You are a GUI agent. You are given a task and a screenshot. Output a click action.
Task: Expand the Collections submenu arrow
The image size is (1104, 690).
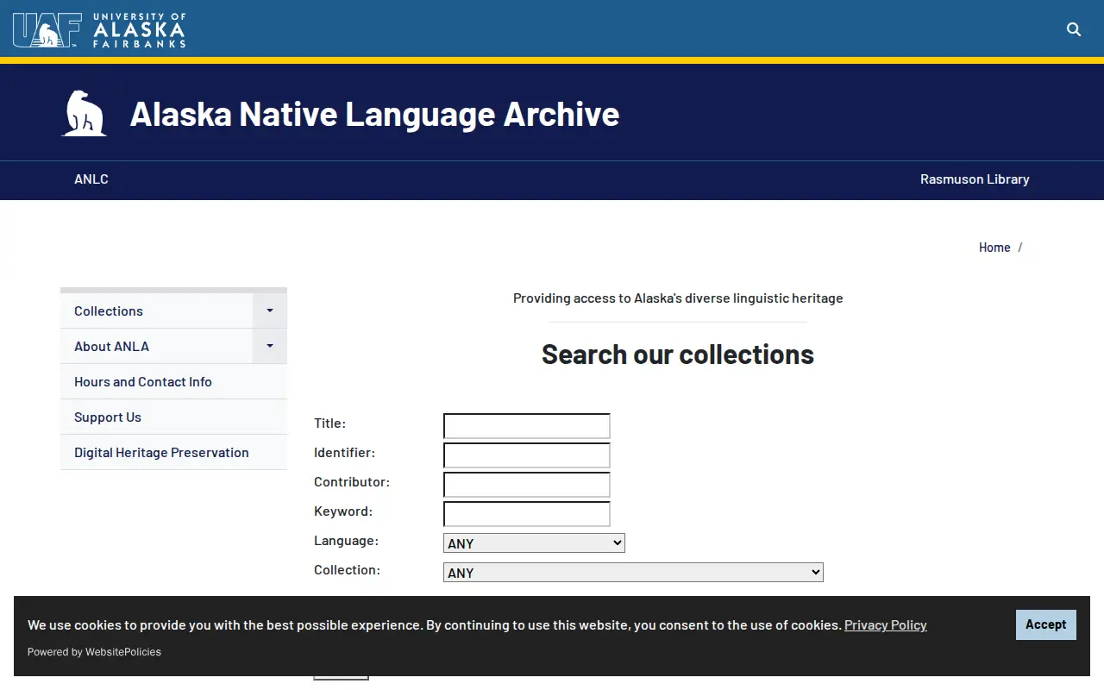[270, 310]
